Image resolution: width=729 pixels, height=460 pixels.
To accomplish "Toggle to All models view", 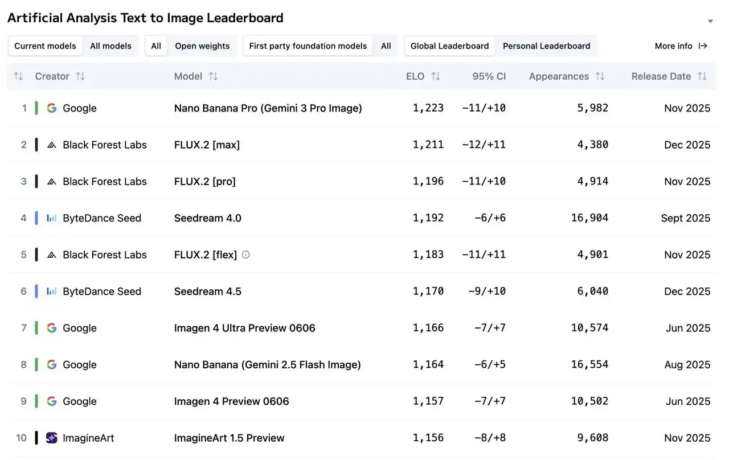I will [110, 46].
